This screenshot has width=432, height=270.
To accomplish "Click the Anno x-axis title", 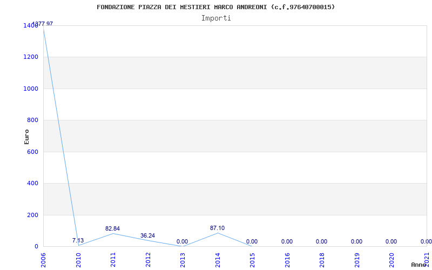I will click(x=418, y=265).
